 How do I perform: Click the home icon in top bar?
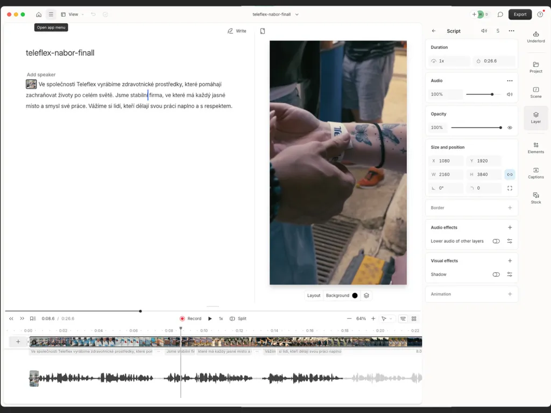39,15
